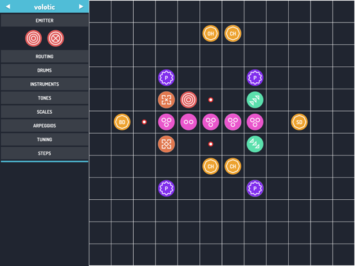
Task: Expand the TUNING section
Action: click(x=44, y=139)
